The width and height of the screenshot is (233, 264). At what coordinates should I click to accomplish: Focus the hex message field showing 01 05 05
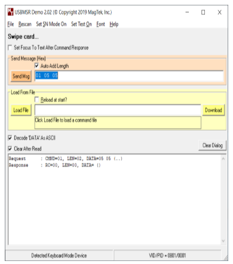pyautogui.click(x=129, y=76)
